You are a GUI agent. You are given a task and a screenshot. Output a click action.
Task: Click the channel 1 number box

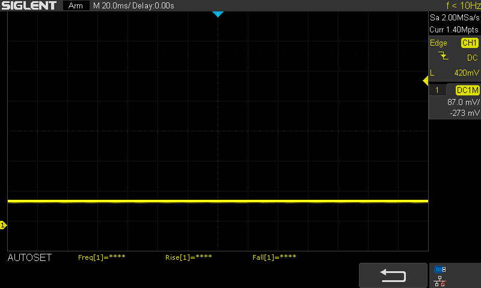(x=437, y=90)
